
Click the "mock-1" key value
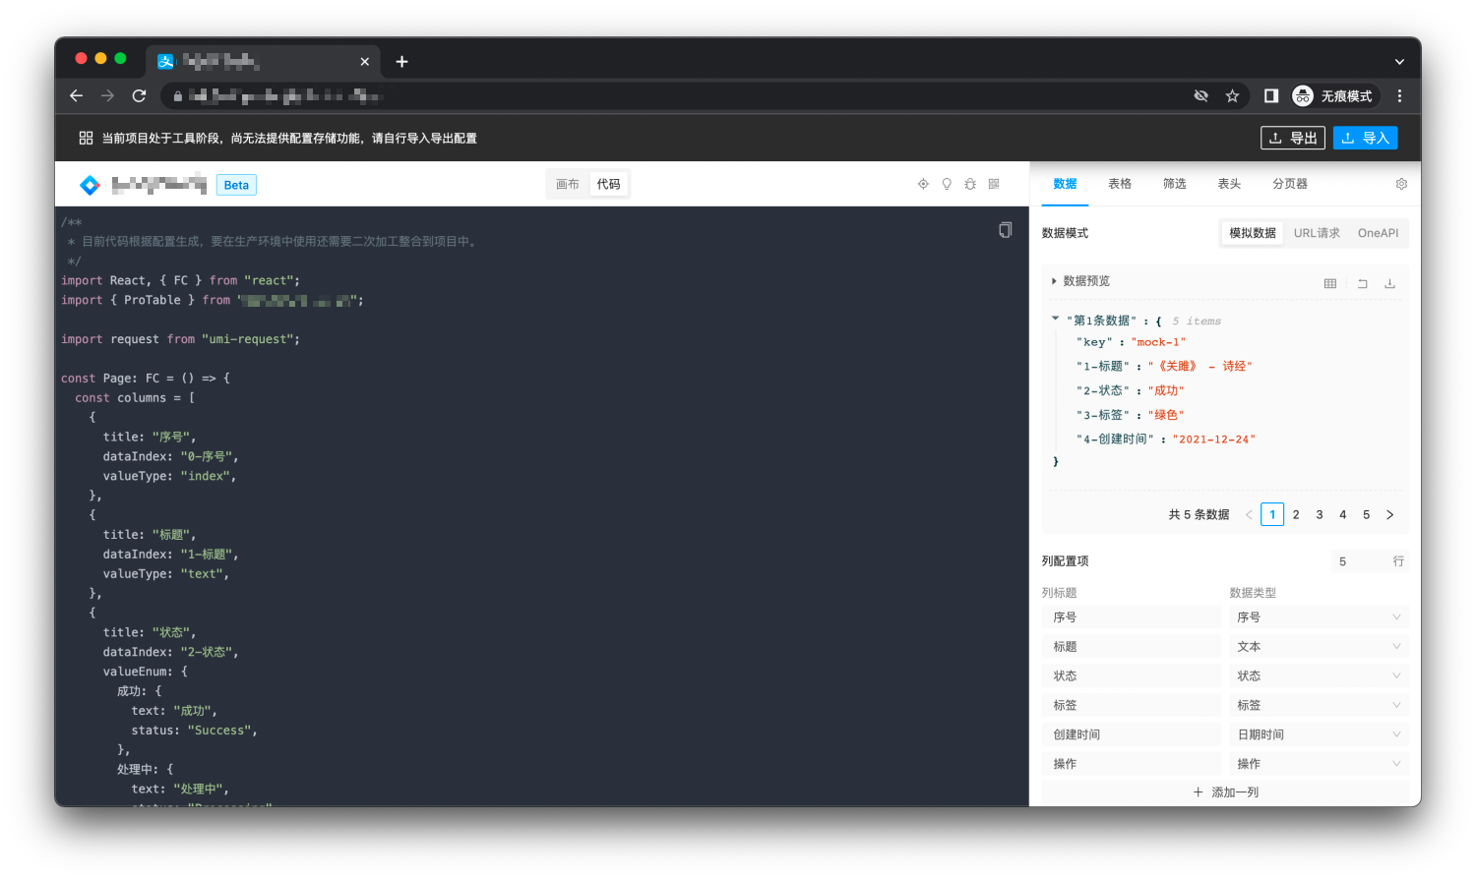pyautogui.click(x=1158, y=342)
